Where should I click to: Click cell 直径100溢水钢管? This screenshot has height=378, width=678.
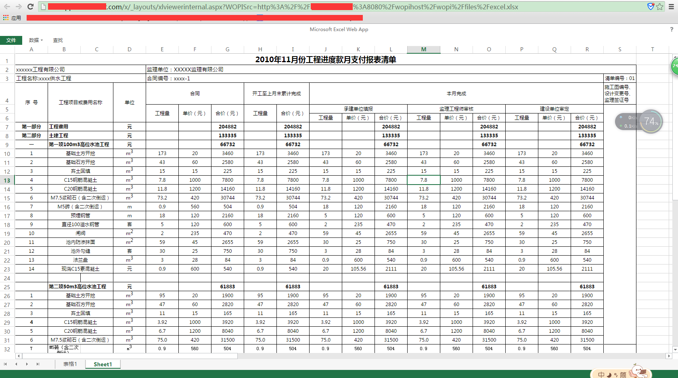click(80, 225)
